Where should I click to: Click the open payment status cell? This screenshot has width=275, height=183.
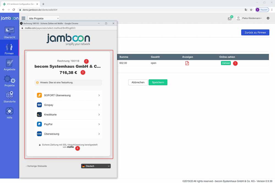[153, 63]
